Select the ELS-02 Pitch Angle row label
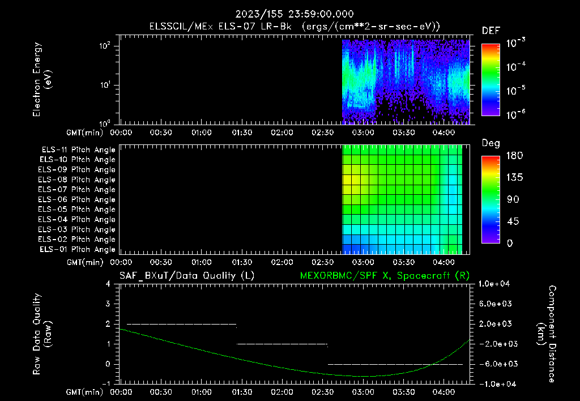580x401 pixels. (76, 240)
